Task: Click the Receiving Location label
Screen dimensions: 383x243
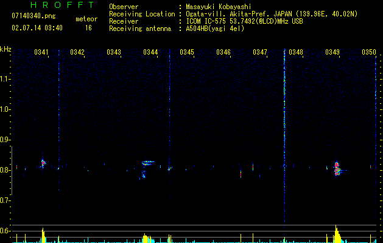Action: [x=142, y=14]
